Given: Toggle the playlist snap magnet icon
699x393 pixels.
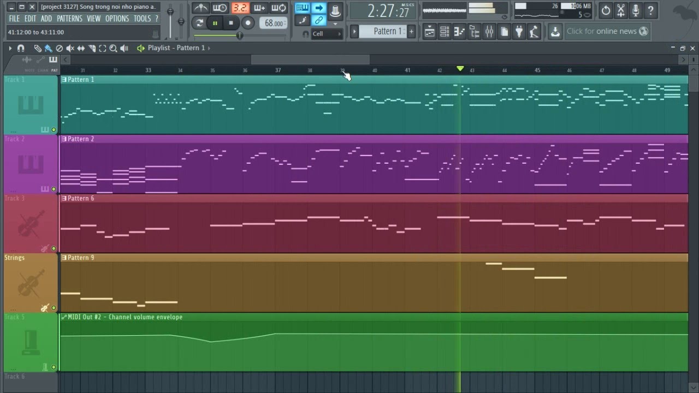Looking at the screenshot, I should (20, 48).
